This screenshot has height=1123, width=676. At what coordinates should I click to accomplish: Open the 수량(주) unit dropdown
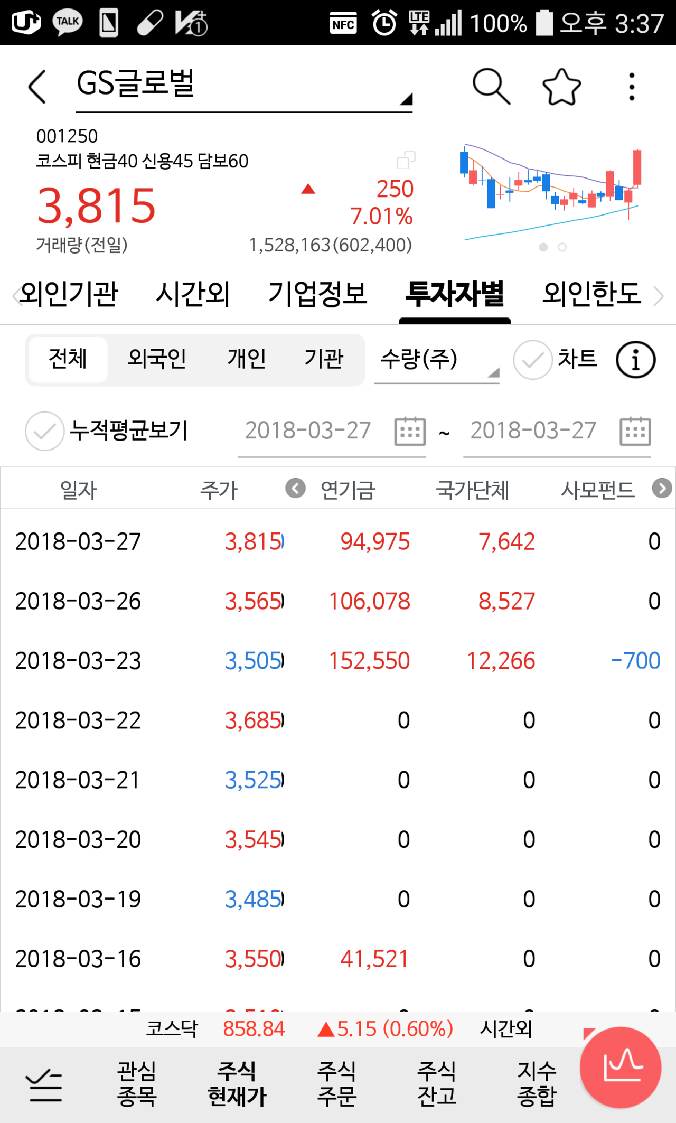tap(437, 360)
